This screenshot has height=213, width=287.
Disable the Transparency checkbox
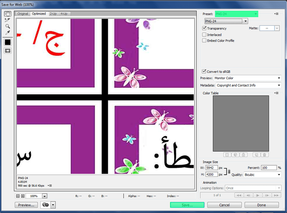(x=204, y=28)
